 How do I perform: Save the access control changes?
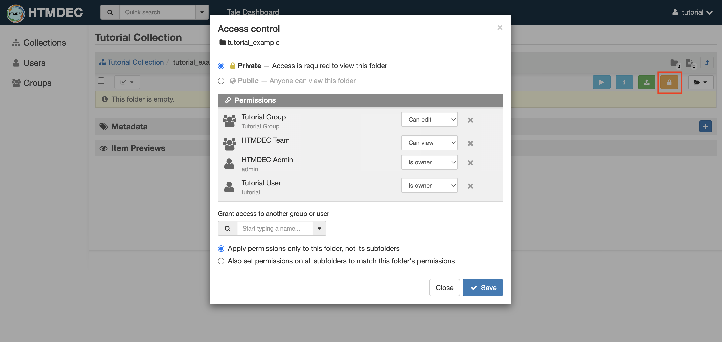pos(483,287)
